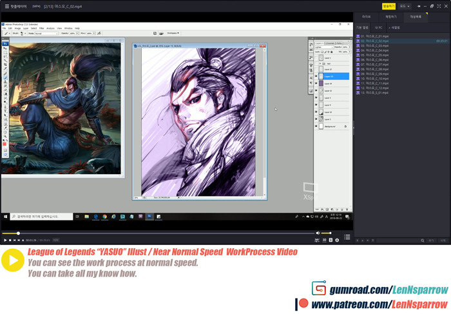Adjust the player volume slider
Viewport: 451px width, 314px height.
coord(327,233)
